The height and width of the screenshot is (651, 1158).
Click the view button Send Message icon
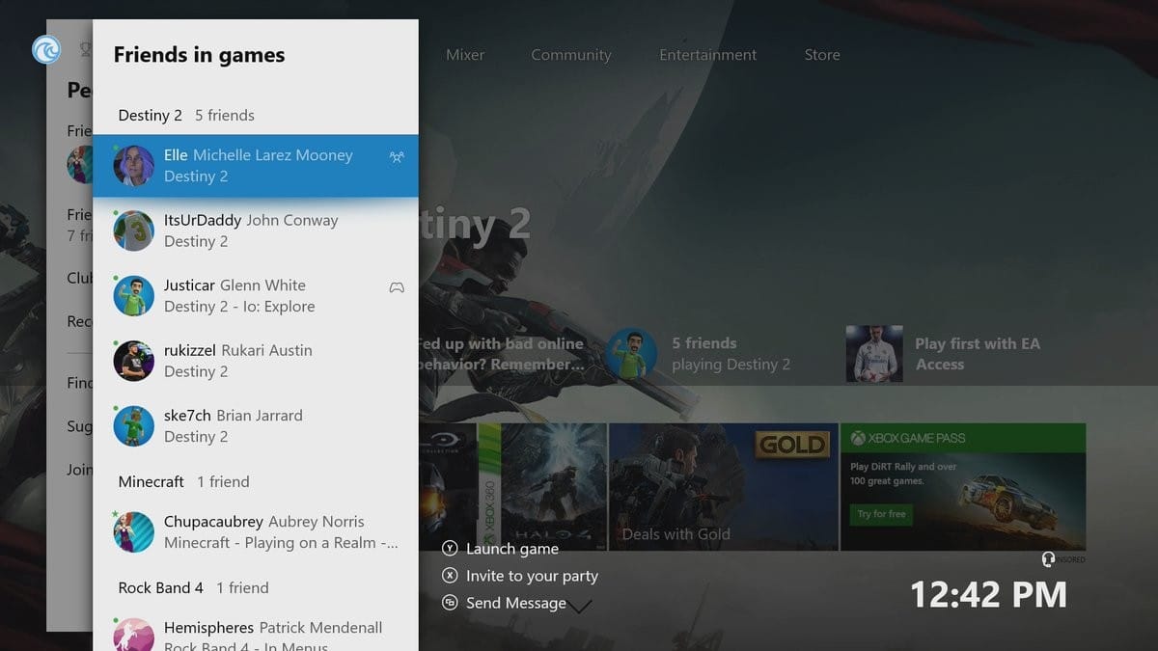point(450,602)
